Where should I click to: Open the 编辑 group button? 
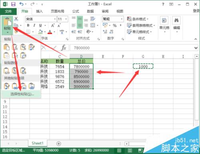pyautogui.click(x=176, y=25)
